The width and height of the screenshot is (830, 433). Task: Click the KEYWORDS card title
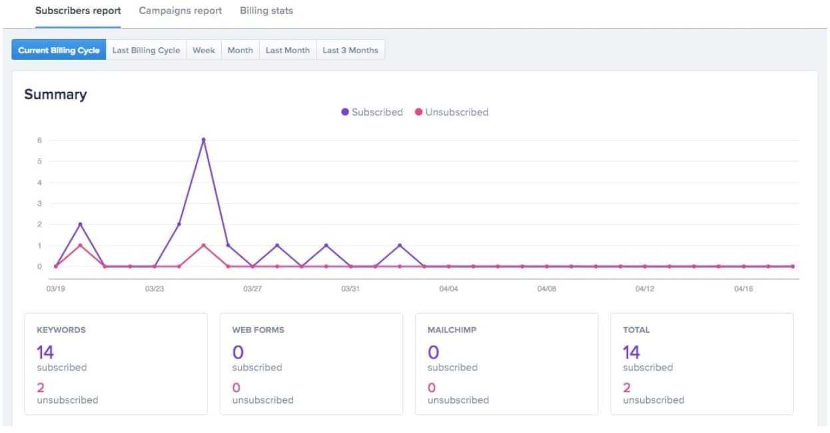click(x=61, y=330)
